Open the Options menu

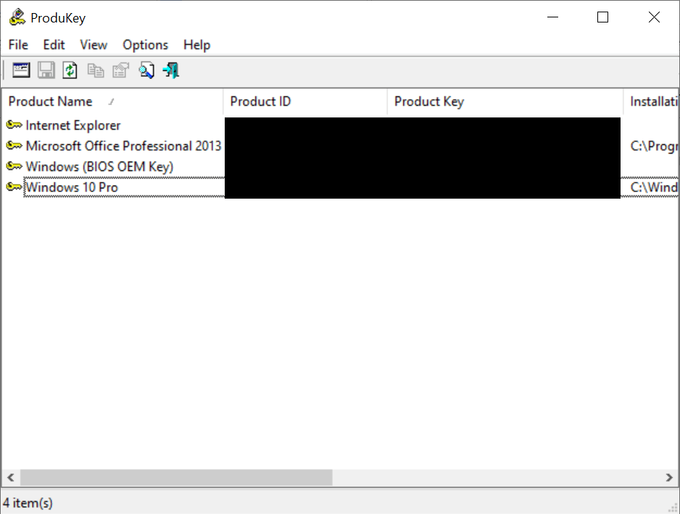point(145,45)
